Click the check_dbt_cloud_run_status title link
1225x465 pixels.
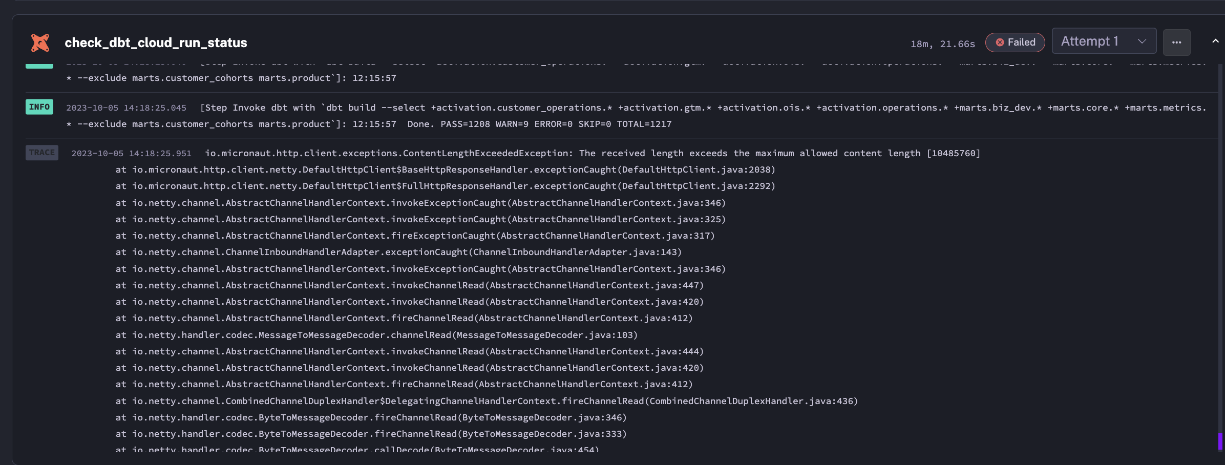click(156, 43)
